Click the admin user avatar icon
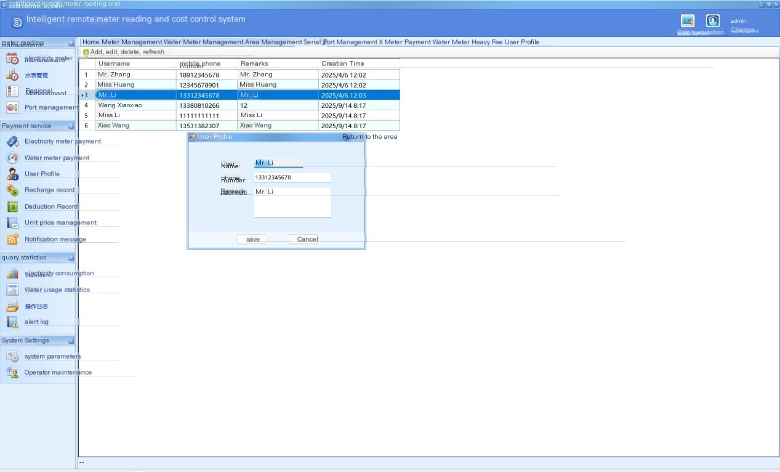 coord(713,21)
